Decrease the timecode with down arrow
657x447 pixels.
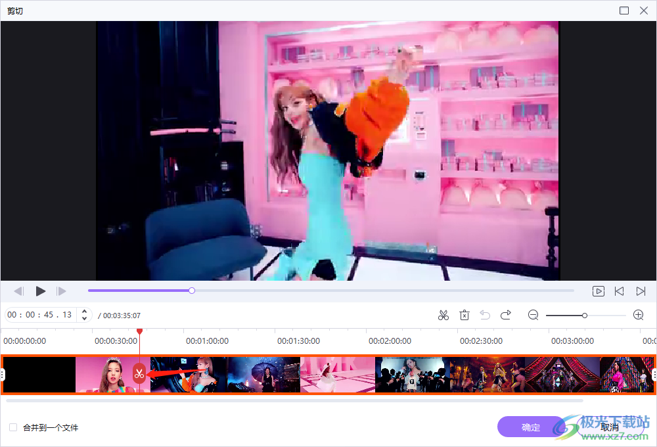tap(84, 319)
